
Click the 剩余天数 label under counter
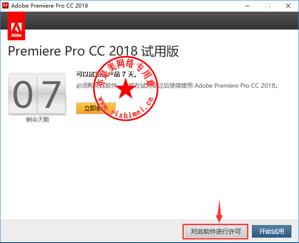pyautogui.click(x=38, y=119)
